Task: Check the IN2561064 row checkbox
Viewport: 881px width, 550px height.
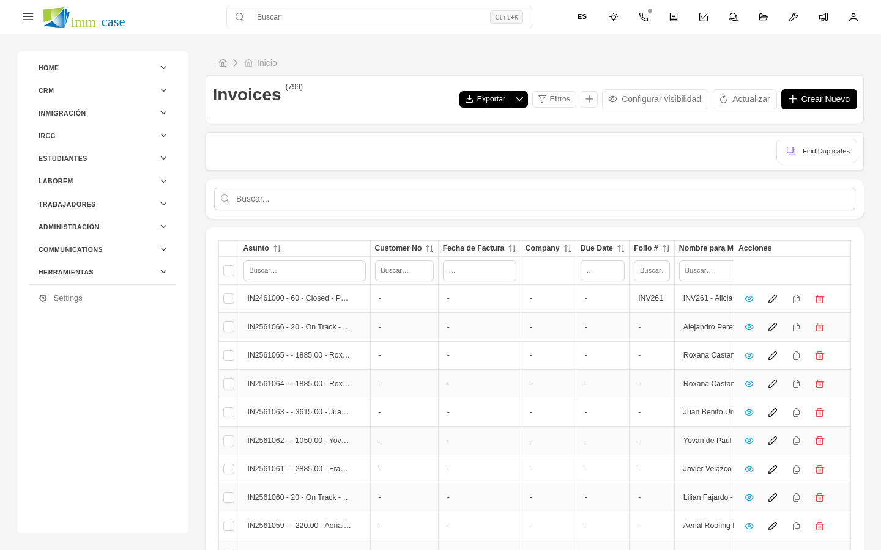Action: pos(229,384)
